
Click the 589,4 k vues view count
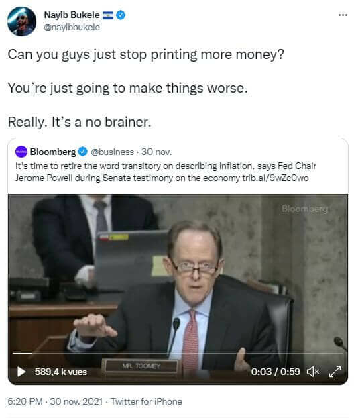(x=61, y=372)
